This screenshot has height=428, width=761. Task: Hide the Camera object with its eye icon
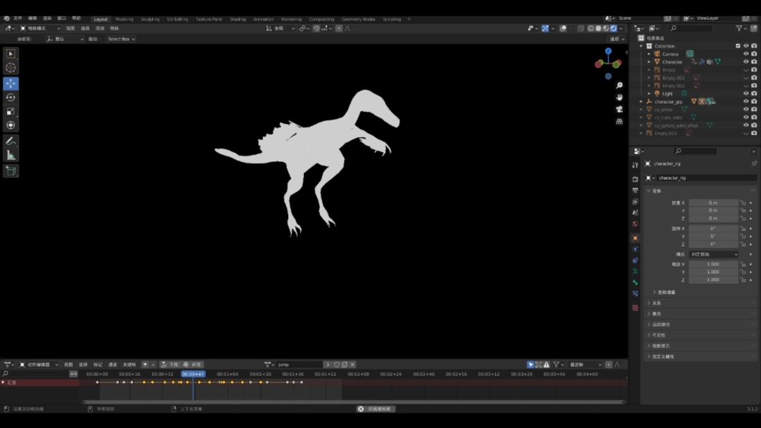[x=745, y=54]
